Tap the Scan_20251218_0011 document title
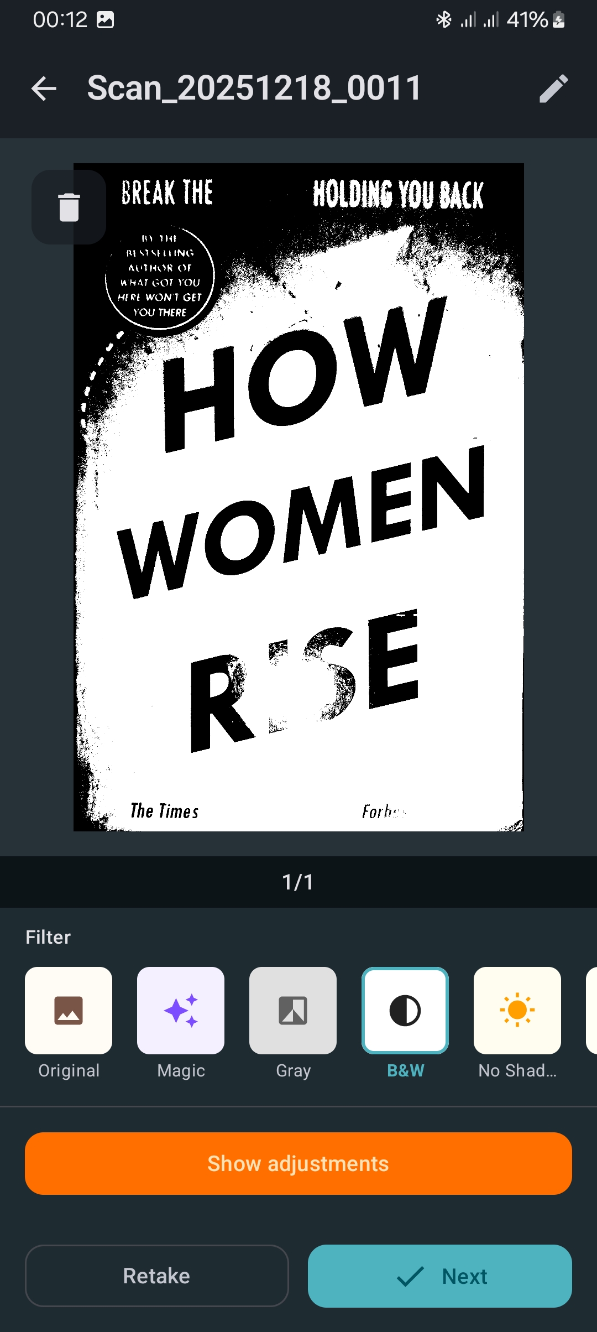 [x=255, y=89]
